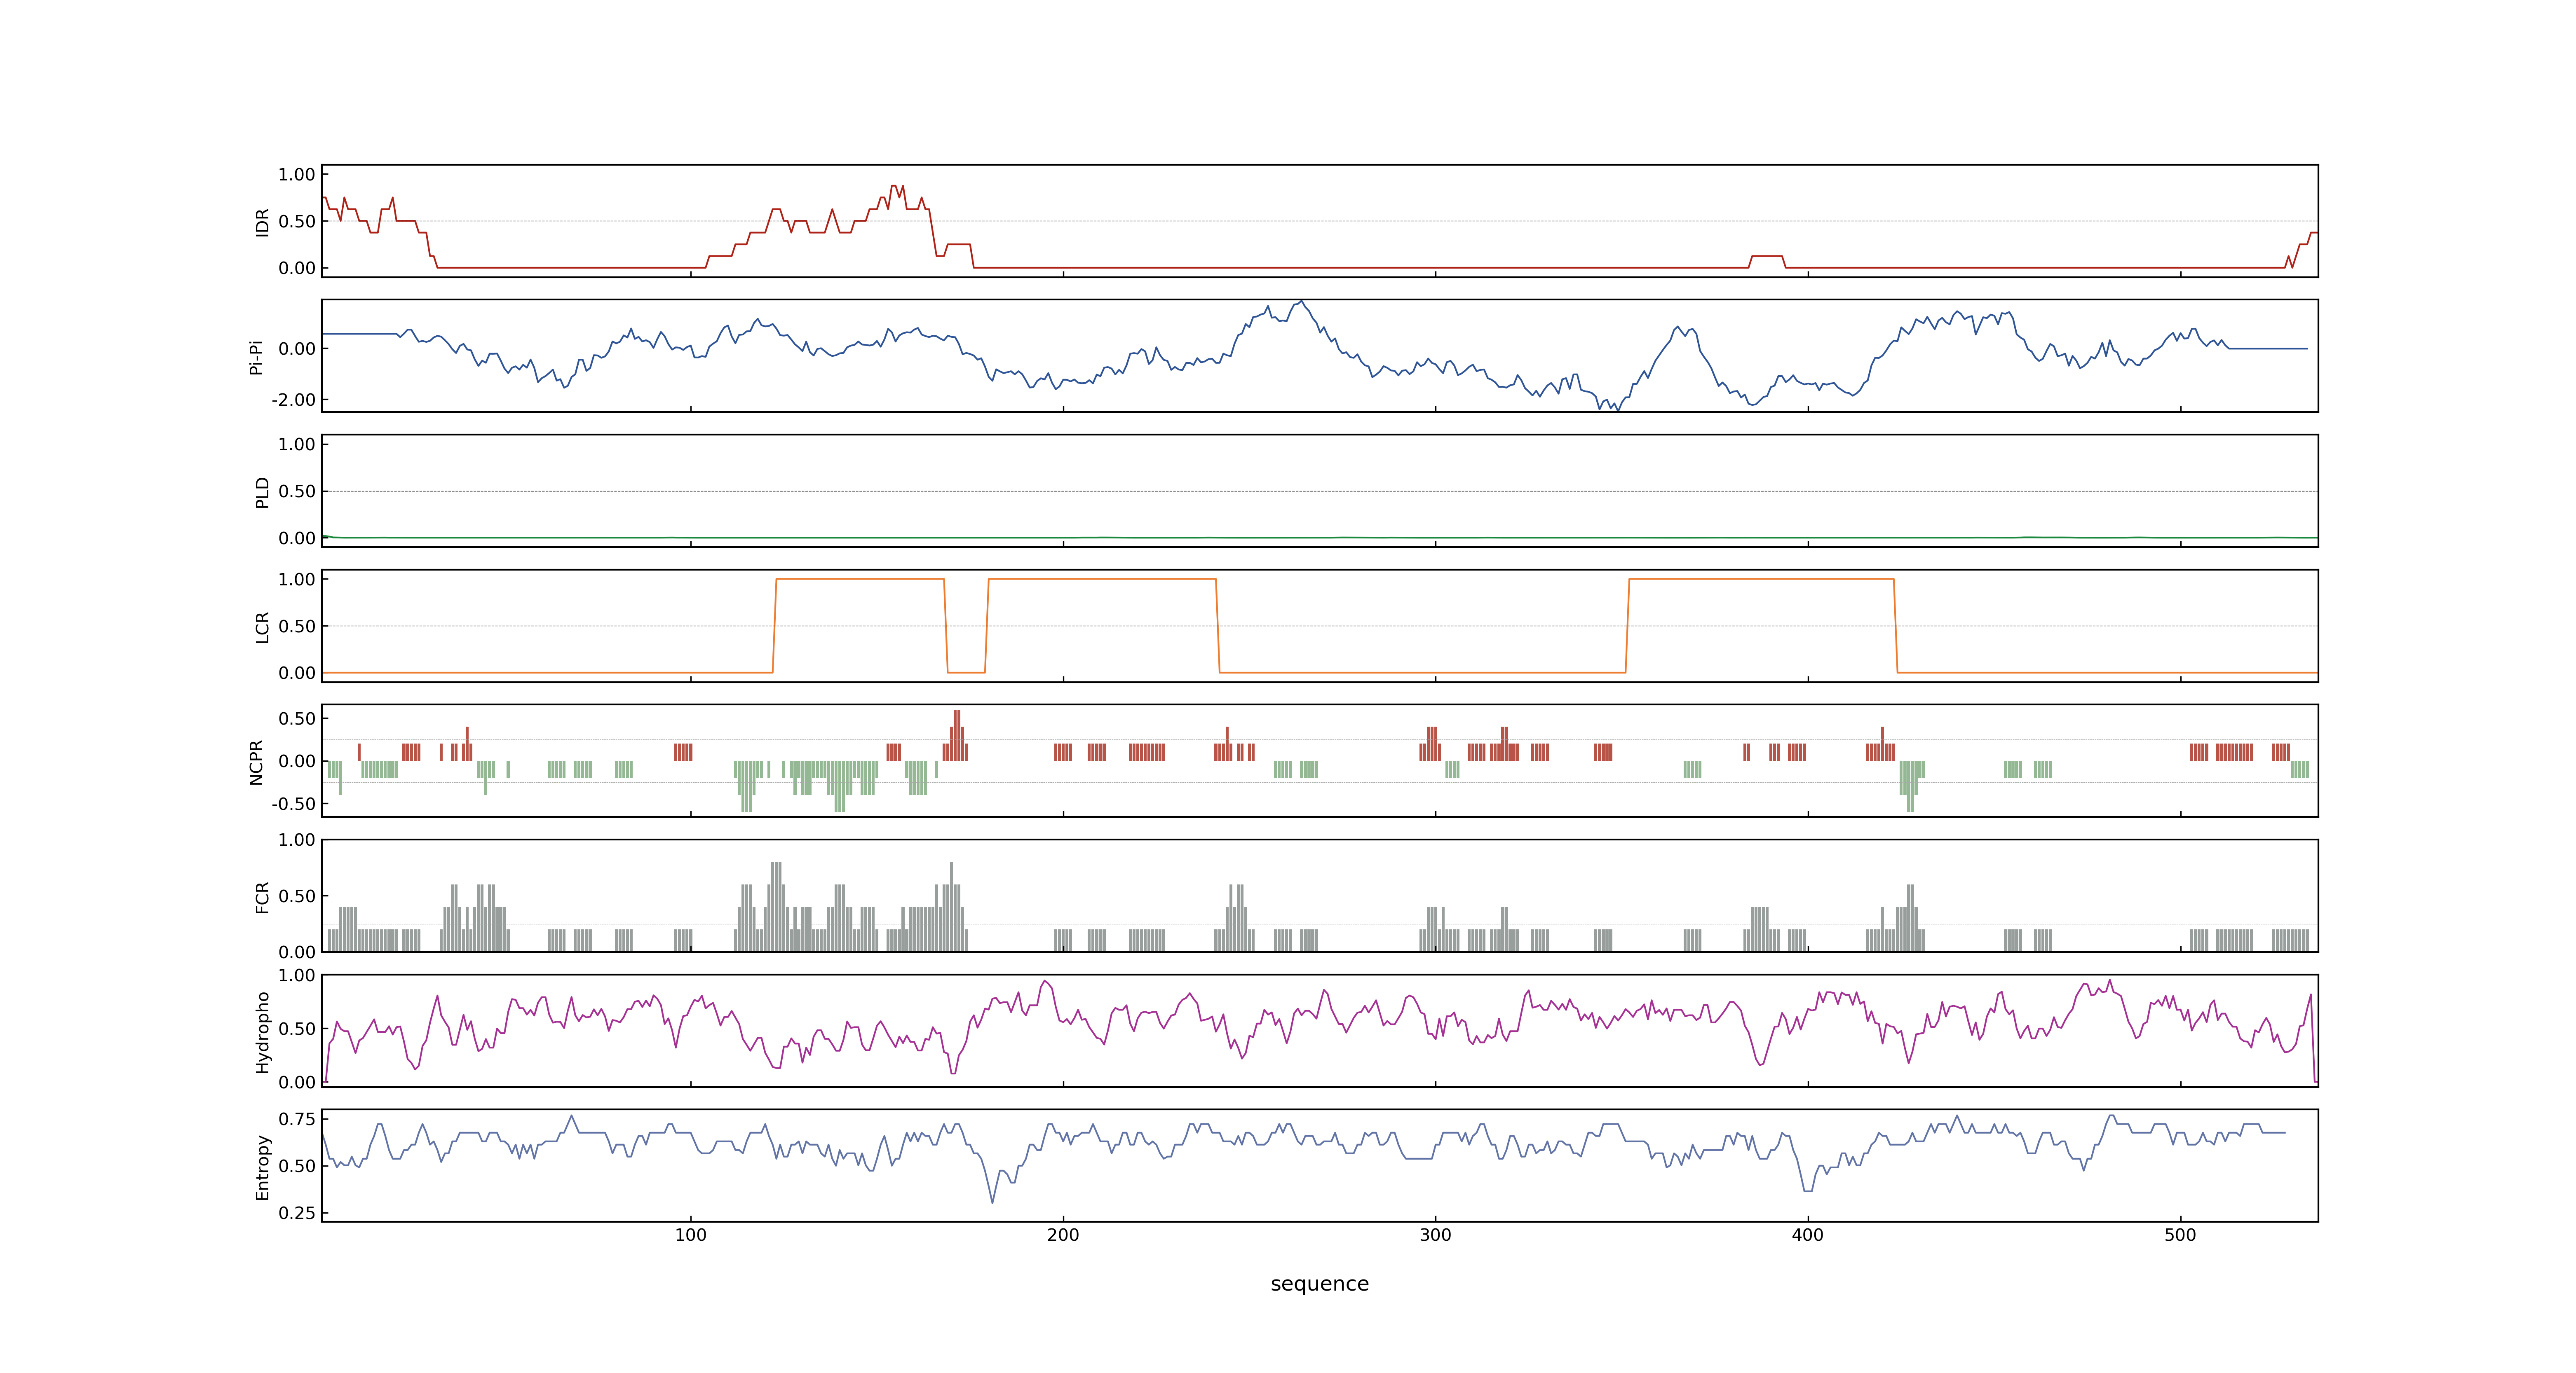Image resolution: width=2576 pixels, height=1373 pixels.
Task: Click the FCR axis label
Action: (x=262, y=896)
